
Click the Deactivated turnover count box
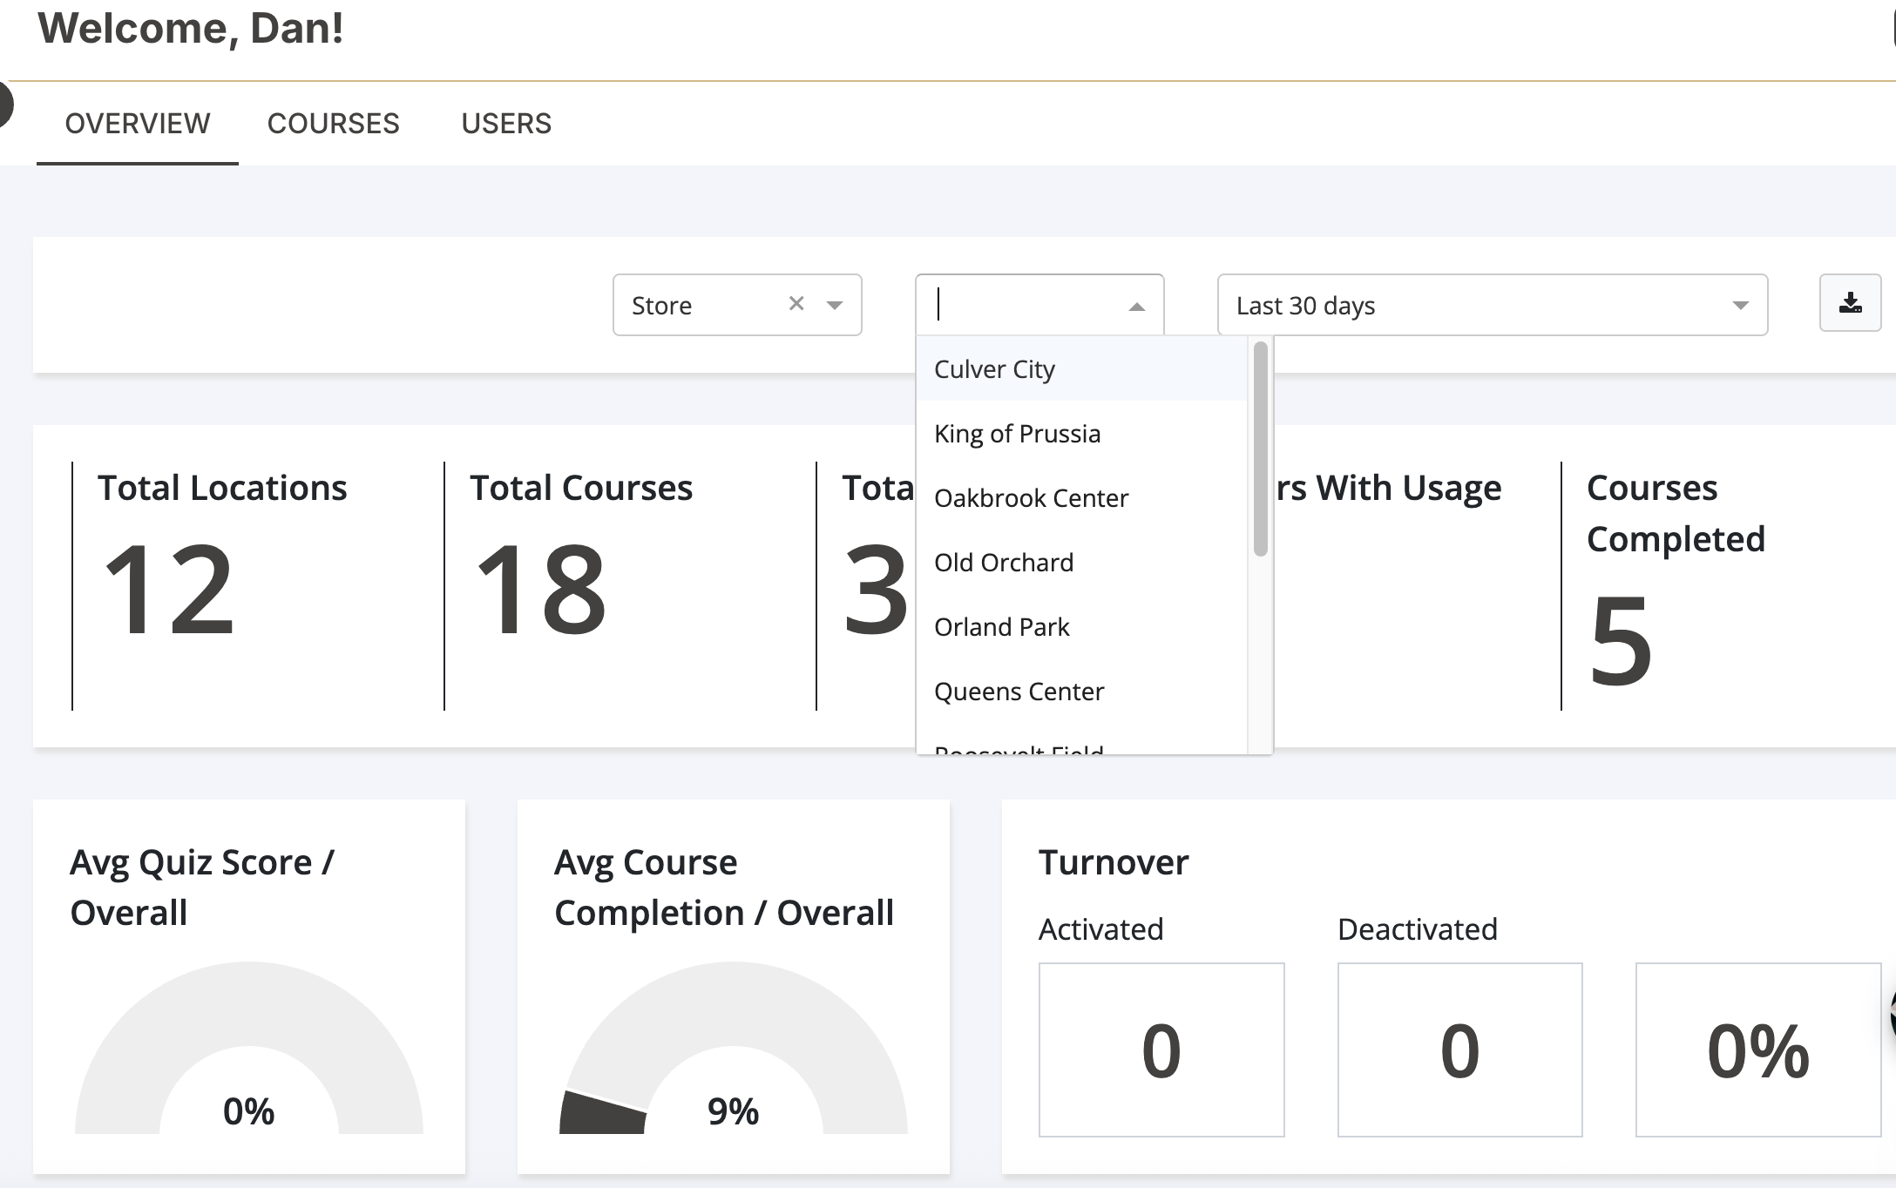coord(1460,1050)
